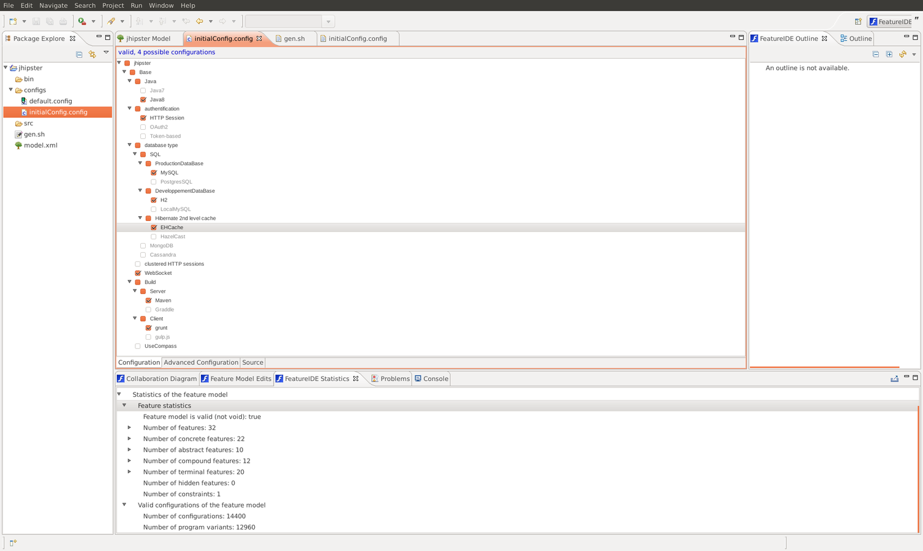This screenshot has width=923, height=551.
Task: Click the empty toolbar combo box
Action: click(289, 21)
